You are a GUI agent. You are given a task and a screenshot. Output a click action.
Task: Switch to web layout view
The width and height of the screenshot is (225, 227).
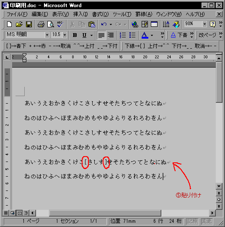pyautogui.click(x=13, y=213)
